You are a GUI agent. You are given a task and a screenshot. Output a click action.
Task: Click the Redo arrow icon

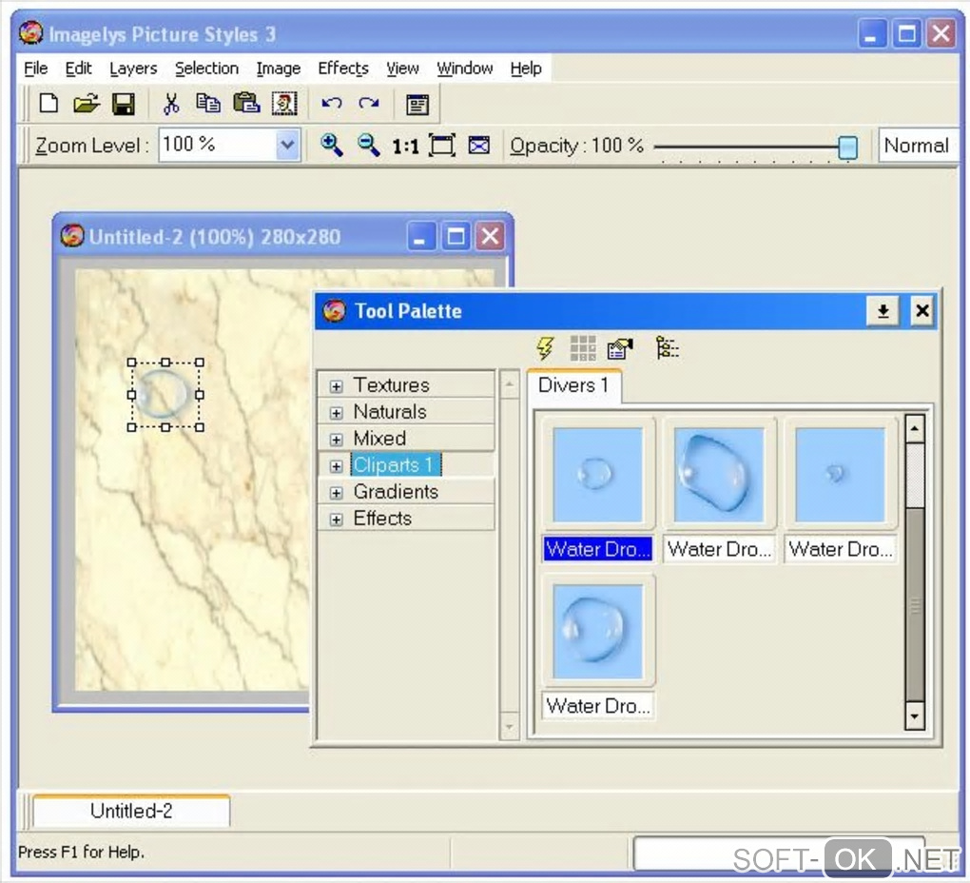click(x=369, y=104)
